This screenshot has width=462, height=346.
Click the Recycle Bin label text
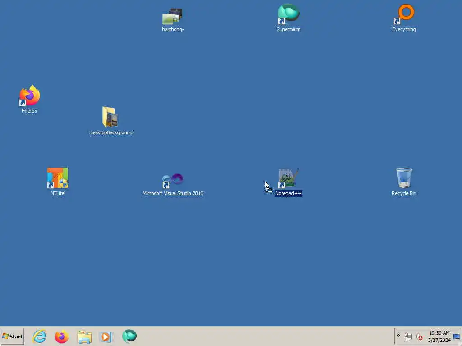click(404, 193)
